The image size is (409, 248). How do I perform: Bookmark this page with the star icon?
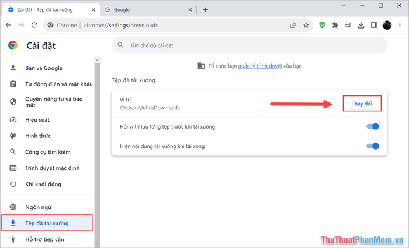306,25
